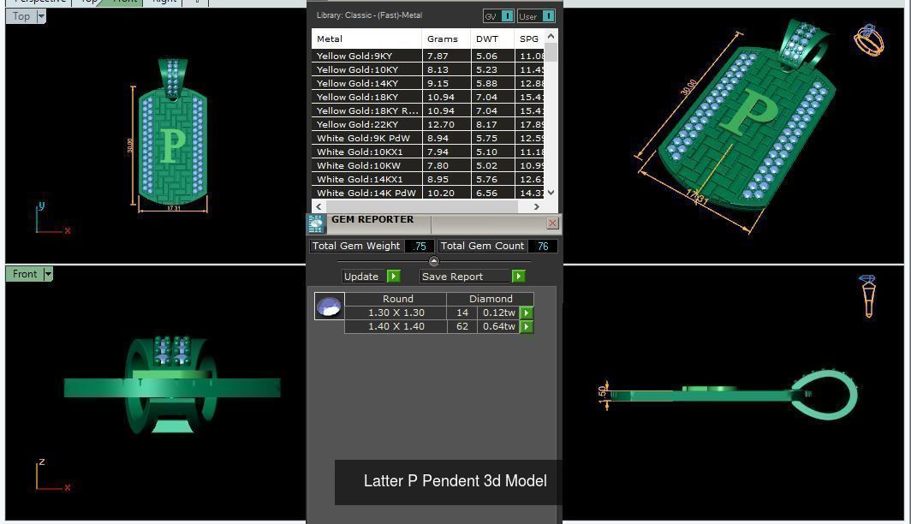This screenshot has width=911, height=524.
Task: Click the Library: Classic-(Fast)-Metal label
Action: click(369, 15)
